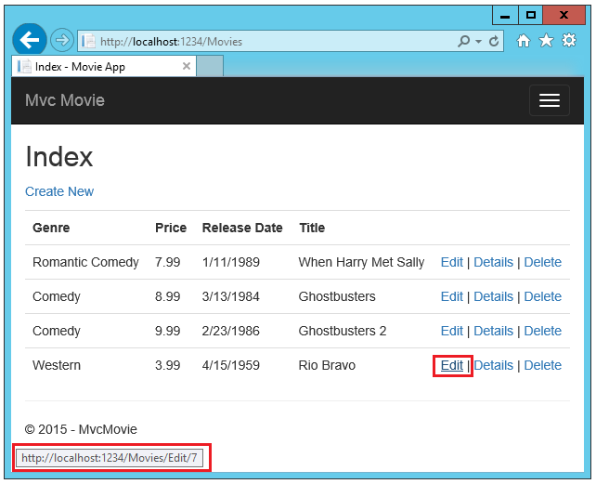Click the refresh page icon
This screenshot has width=596, height=484.
[494, 41]
